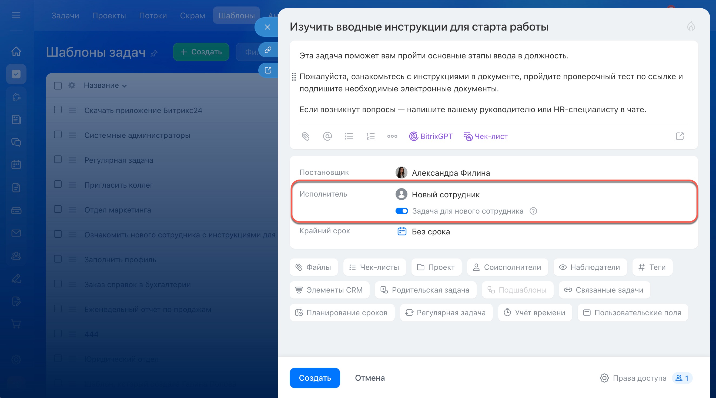Toggle off 'Задача для нового сотрудника' switch

click(402, 211)
